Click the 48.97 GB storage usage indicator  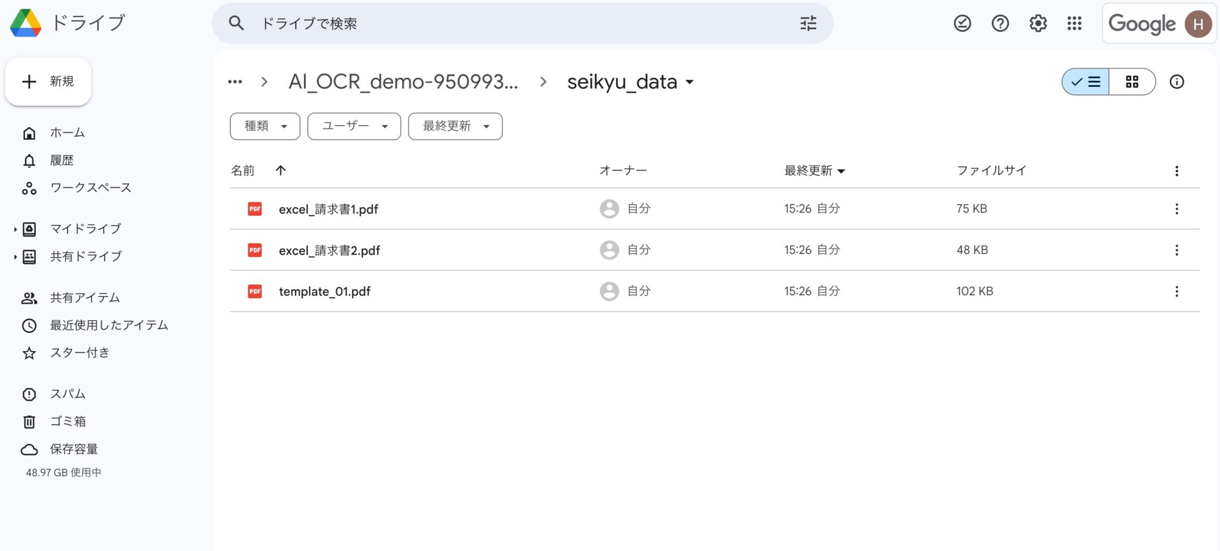click(63, 472)
